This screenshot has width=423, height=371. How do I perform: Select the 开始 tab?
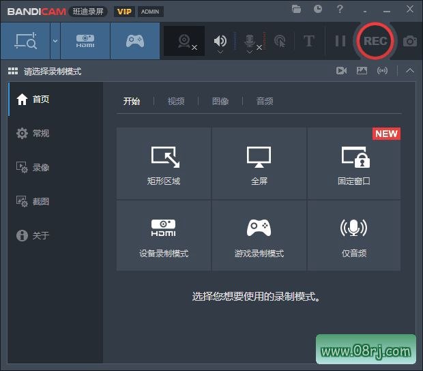click(x=132, y=102)
